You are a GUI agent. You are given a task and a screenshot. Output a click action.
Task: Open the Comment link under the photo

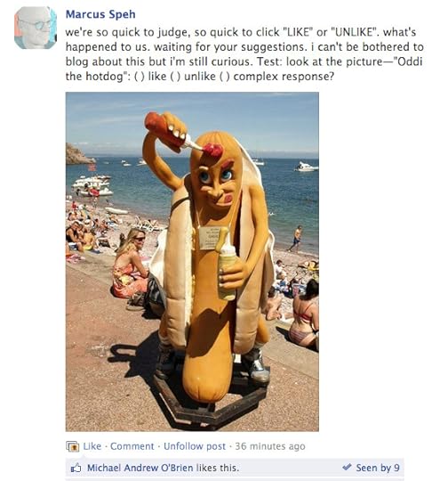click(132, 446)
